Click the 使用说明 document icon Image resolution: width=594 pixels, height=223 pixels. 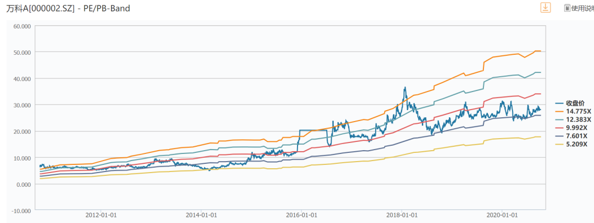567,8
